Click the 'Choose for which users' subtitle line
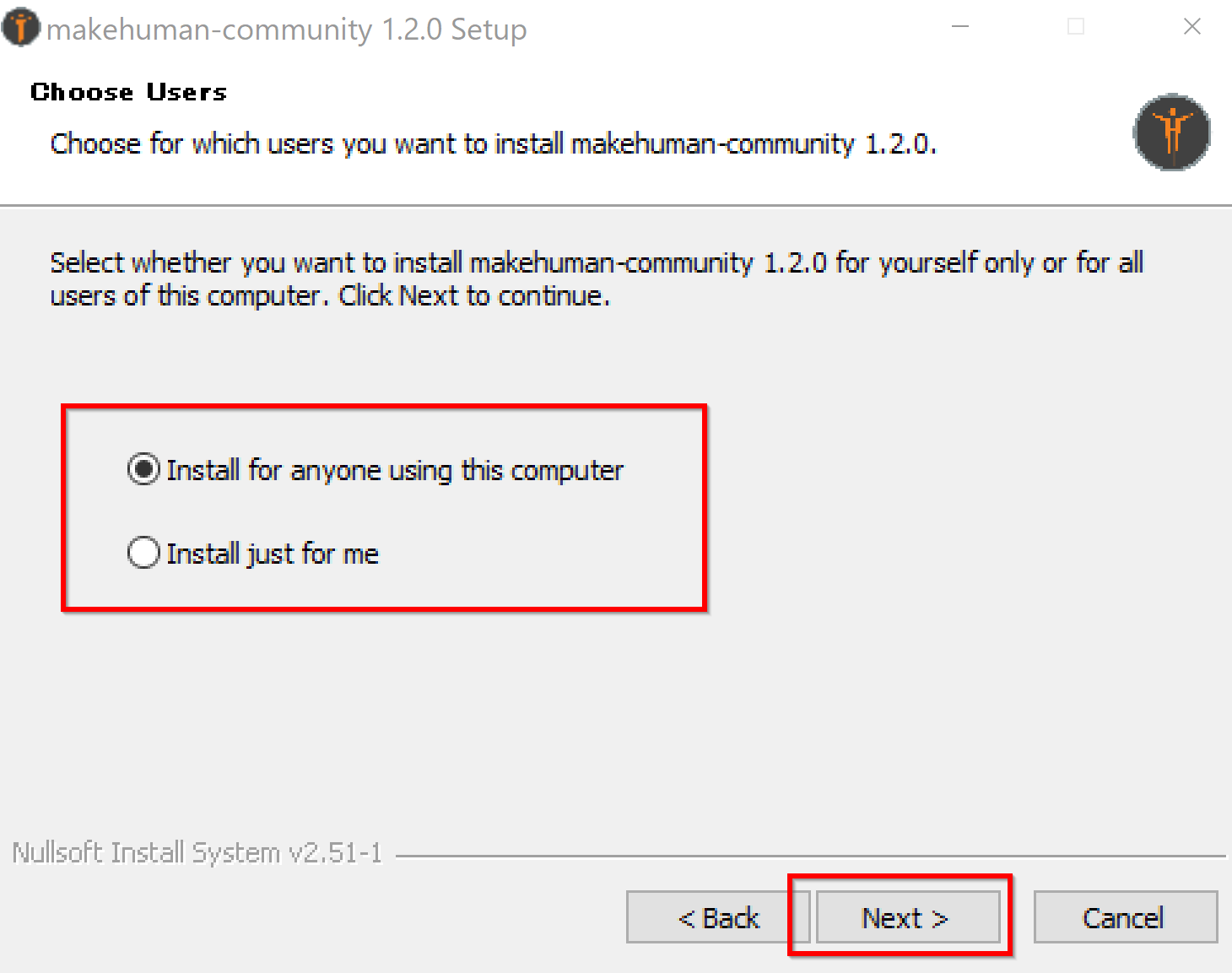This screenshot has width=1232, height=973. pyautogui.click(x=494, y=143)
